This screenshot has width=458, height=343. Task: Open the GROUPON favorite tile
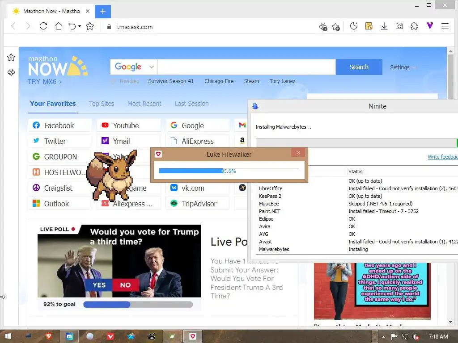point(60,157)
